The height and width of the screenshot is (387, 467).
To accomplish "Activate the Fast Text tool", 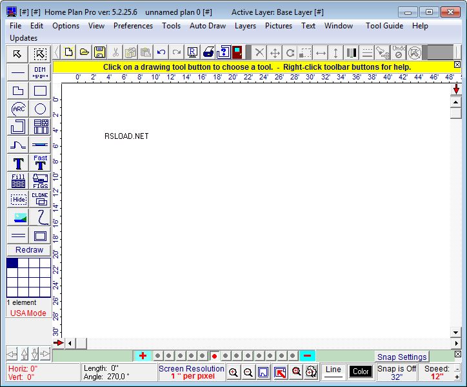I will pos(40,163).
